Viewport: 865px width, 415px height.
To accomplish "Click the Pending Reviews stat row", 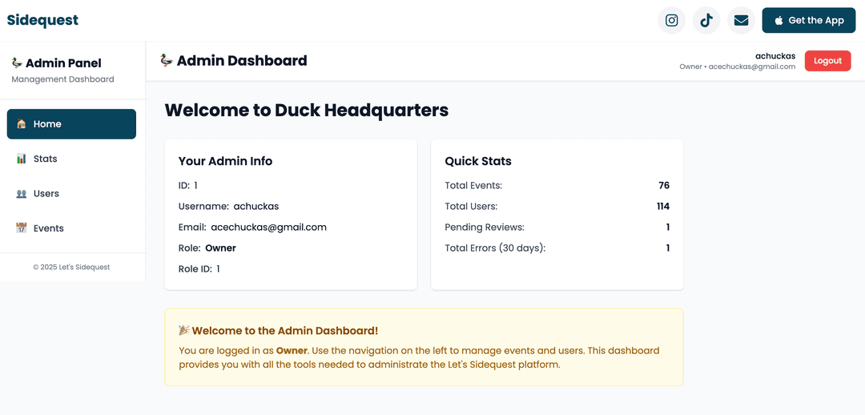I will (557, 228).
